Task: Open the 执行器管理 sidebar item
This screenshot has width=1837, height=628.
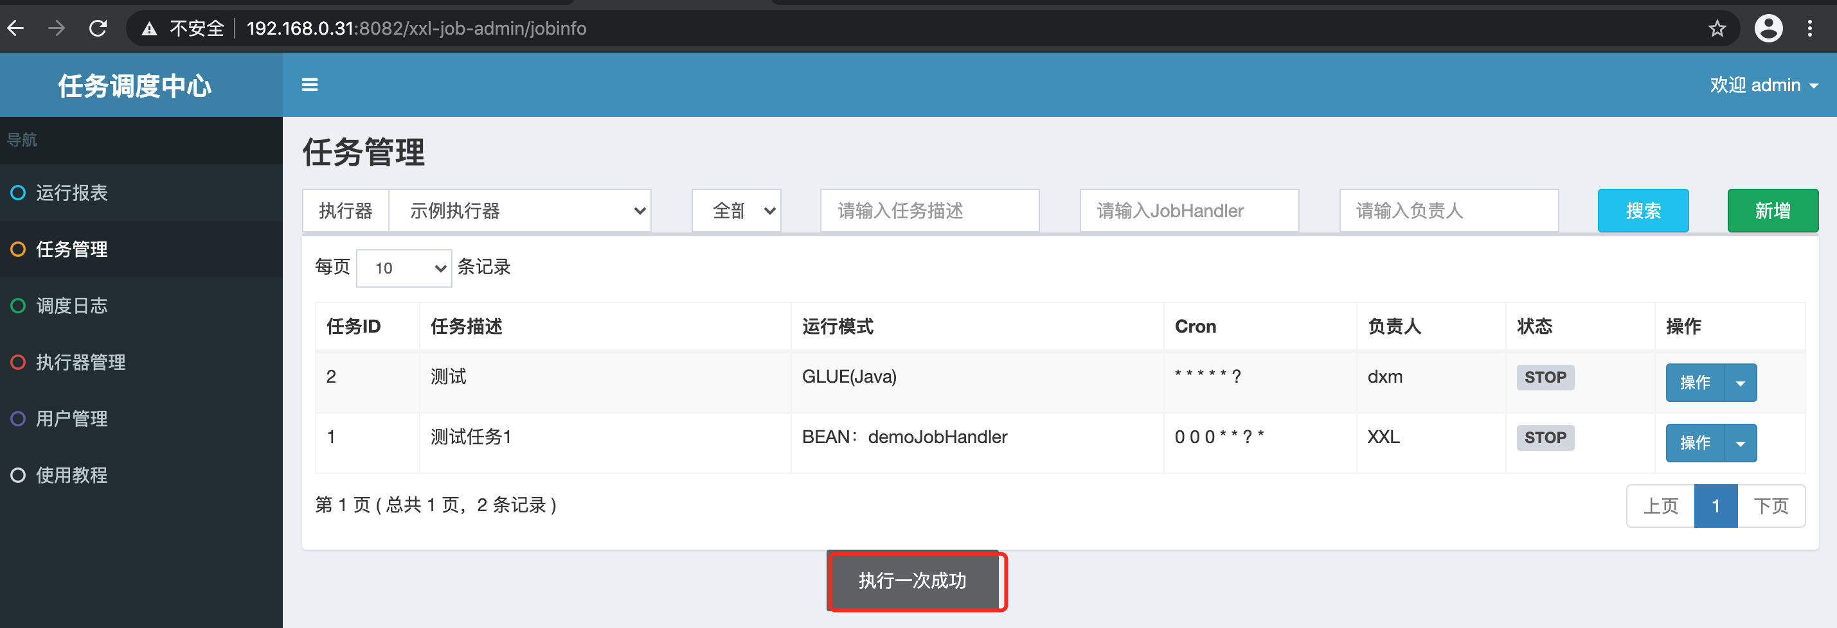Action: 141,362
